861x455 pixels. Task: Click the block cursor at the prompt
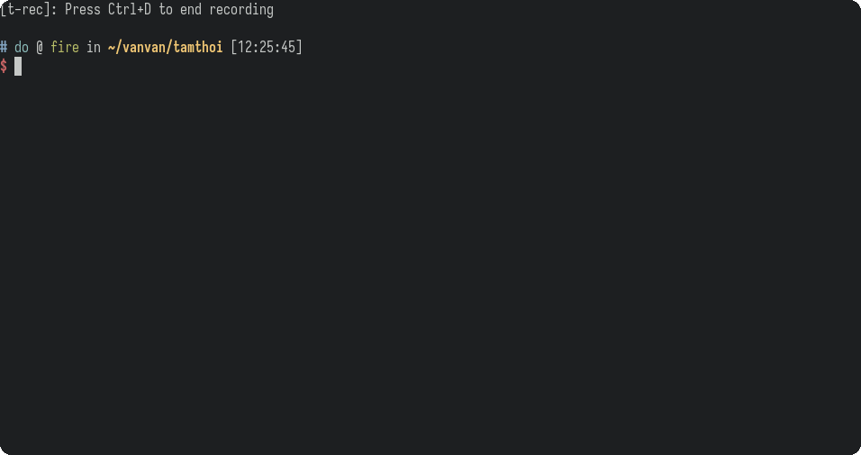pyautogui.click(x=18, y=67)
